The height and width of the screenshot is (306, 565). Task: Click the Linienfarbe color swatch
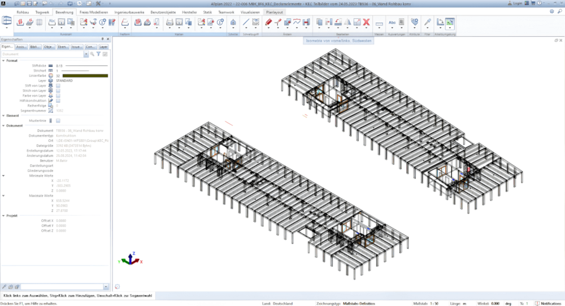click(x=85, y=75)
